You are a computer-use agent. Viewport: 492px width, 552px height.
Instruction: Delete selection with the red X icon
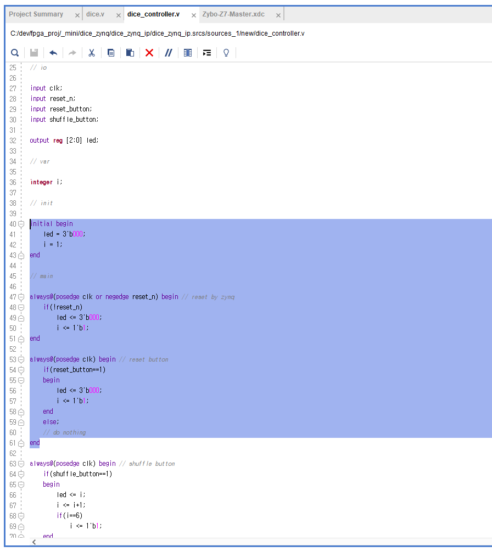coord(149,53)
